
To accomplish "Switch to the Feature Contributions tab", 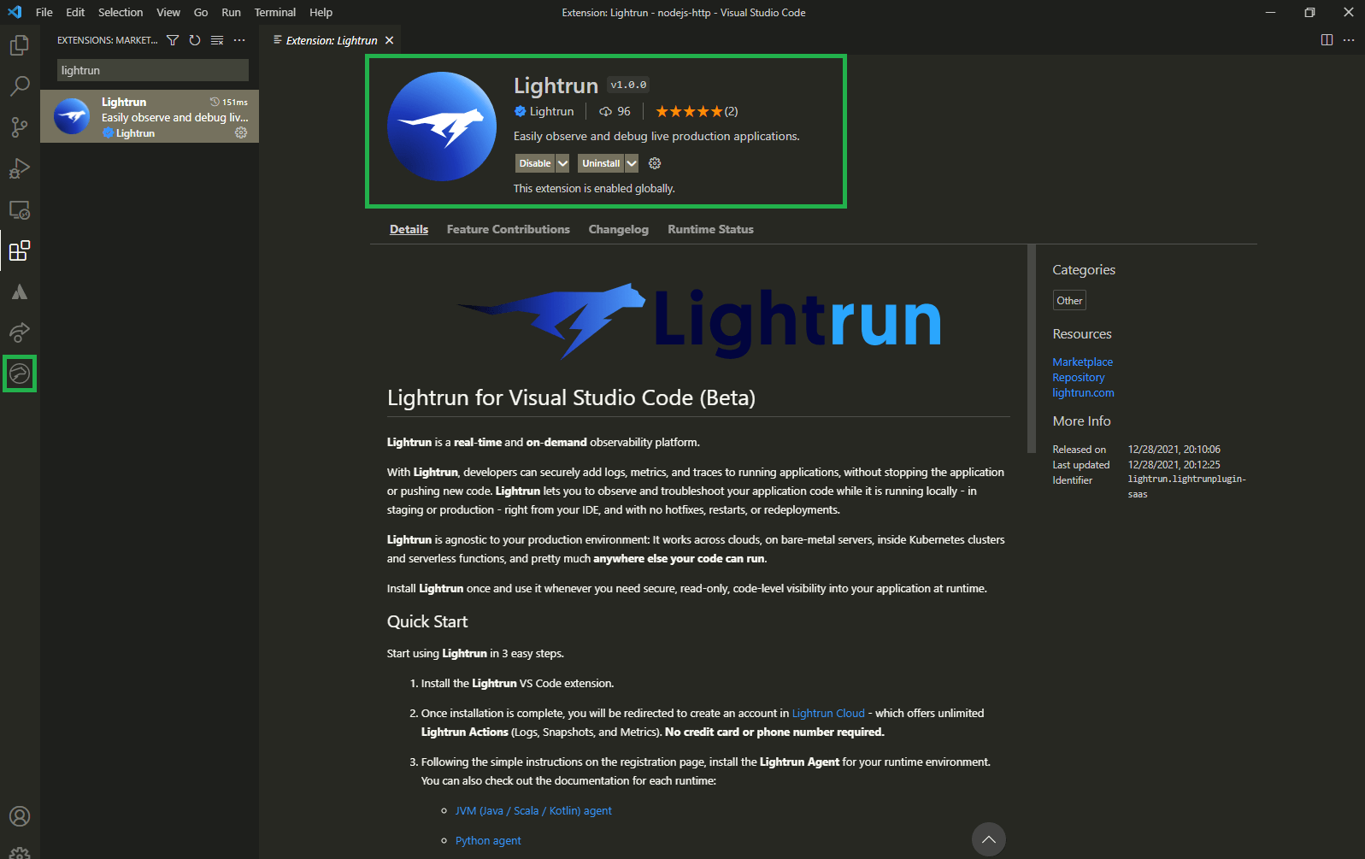I will click(x=508, y=229).
